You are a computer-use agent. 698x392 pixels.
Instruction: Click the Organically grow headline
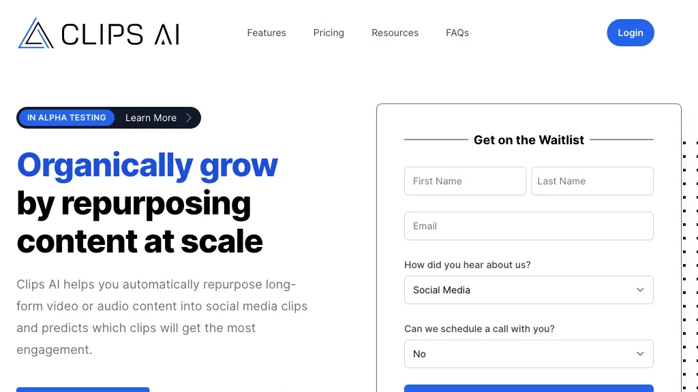(147, 165)
